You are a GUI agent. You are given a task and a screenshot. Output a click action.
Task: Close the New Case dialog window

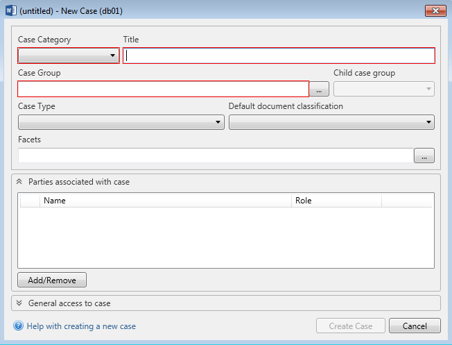point(434,10)
